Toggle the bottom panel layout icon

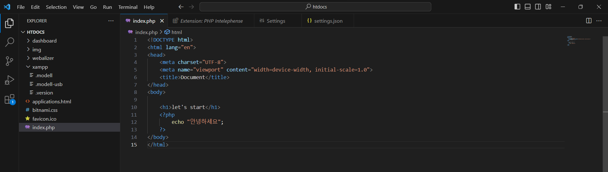click(x=528, y=7)
